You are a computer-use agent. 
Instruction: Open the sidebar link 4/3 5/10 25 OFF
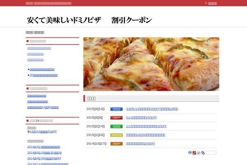tap(42, 132)
